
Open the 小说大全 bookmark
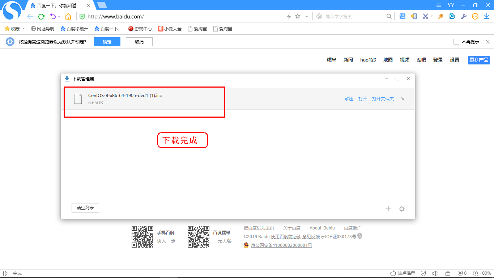point(170,29)
